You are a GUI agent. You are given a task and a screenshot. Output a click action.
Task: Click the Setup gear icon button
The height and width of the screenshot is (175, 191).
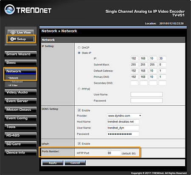[21, 39]
